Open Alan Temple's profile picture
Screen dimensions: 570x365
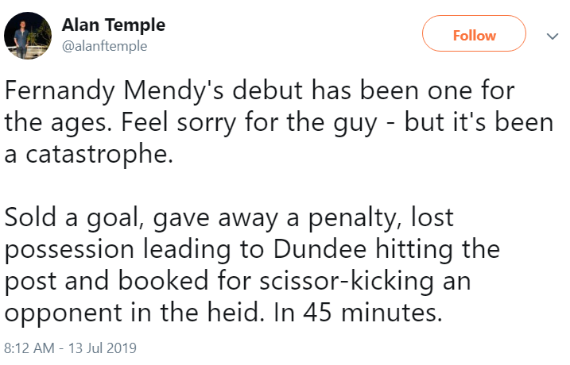coord(28,36)
